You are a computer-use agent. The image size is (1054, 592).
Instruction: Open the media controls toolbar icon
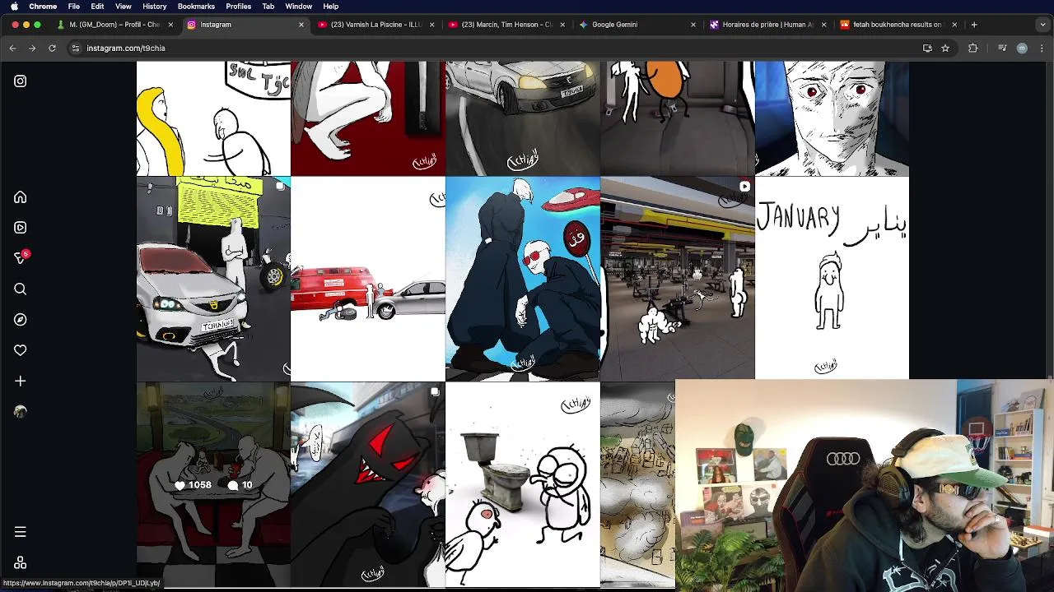pyautogui.click(x=1002, y=49)
